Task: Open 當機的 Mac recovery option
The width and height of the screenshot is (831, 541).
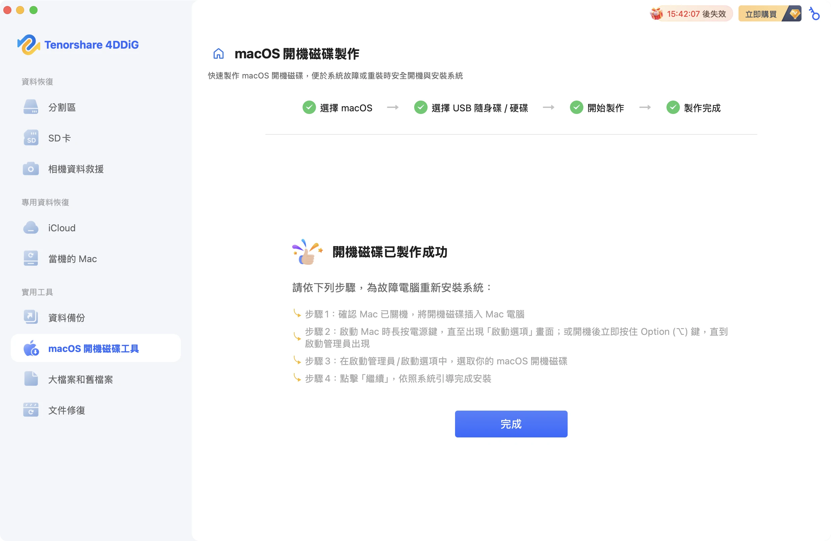Action: [96, 259]
